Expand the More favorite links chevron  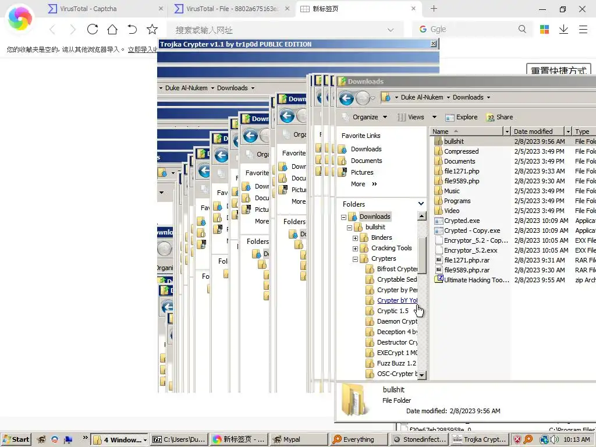(x=374, y=184)
